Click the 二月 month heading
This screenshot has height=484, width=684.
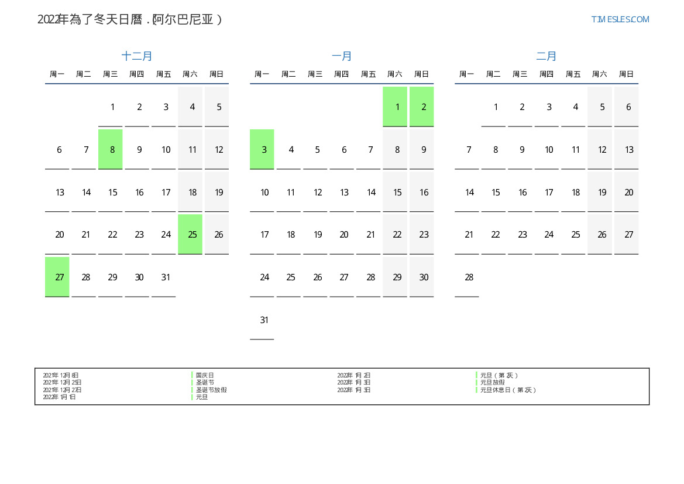tap(546, 56)
